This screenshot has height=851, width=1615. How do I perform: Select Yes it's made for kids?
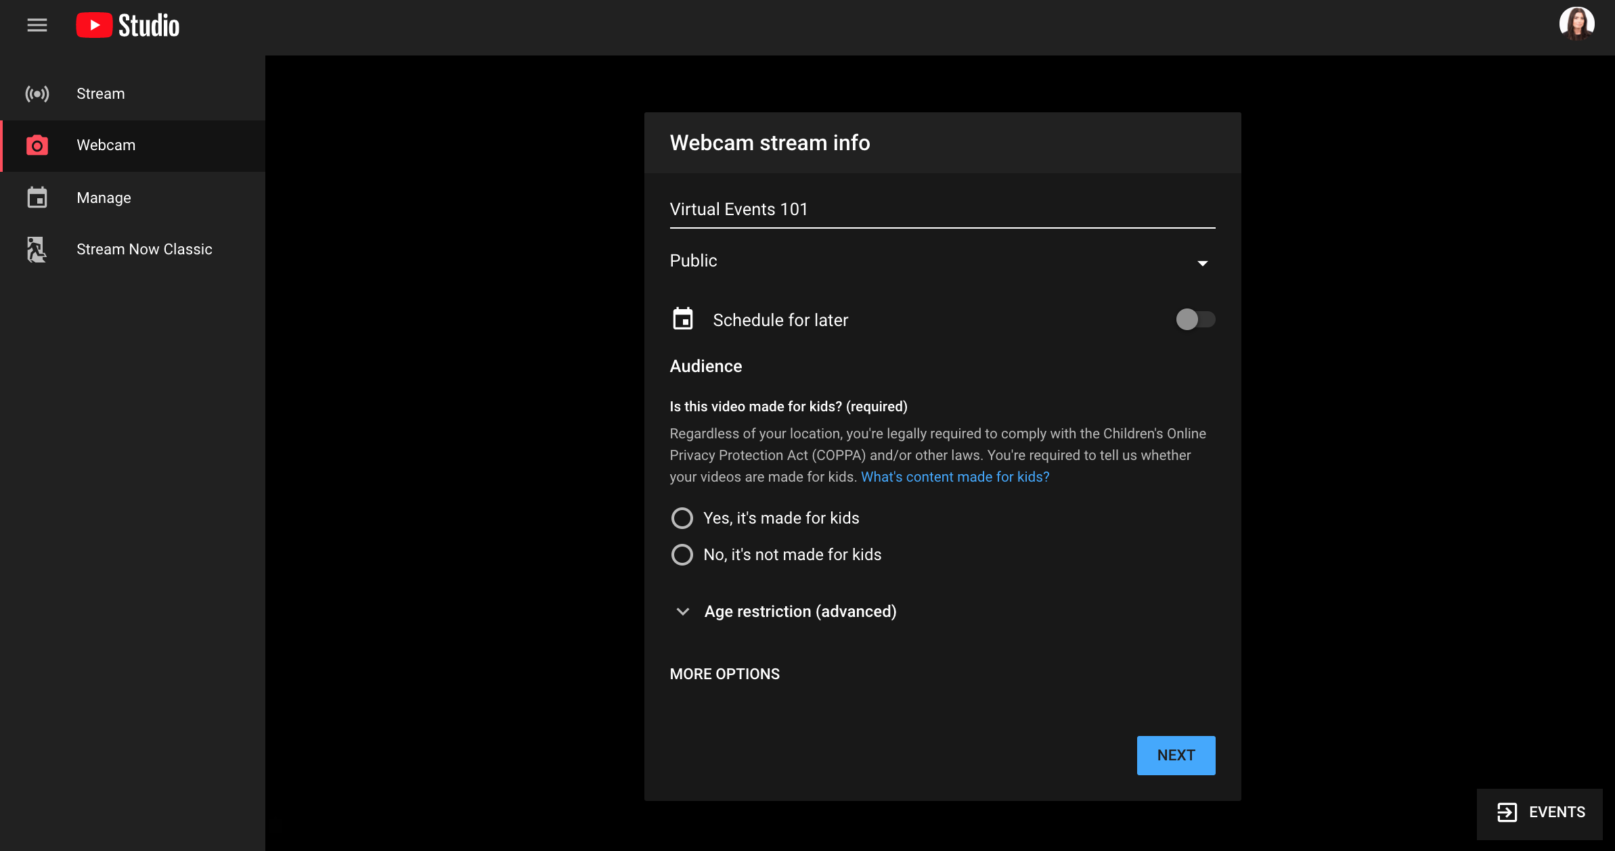click(x=680, y=518)
